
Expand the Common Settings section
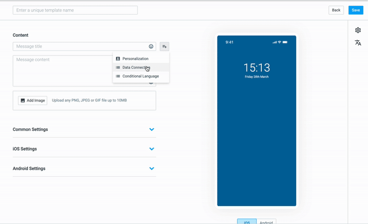point(84,129)
